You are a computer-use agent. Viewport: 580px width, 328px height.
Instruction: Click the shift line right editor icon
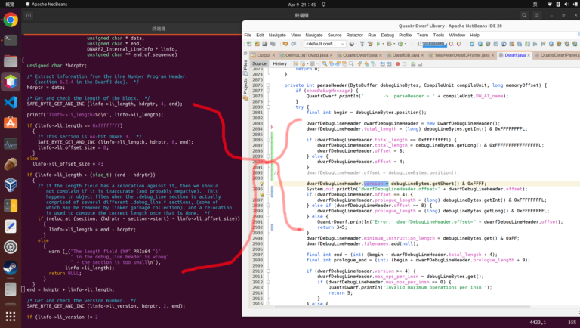pyautogui.click(x=389, y=63)
